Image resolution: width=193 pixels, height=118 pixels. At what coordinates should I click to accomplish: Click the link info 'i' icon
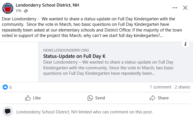coord(186,44)
